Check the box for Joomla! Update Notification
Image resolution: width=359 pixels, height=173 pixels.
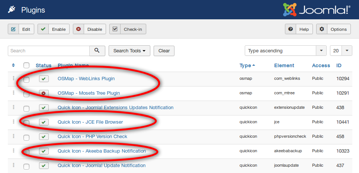(26, 166)
